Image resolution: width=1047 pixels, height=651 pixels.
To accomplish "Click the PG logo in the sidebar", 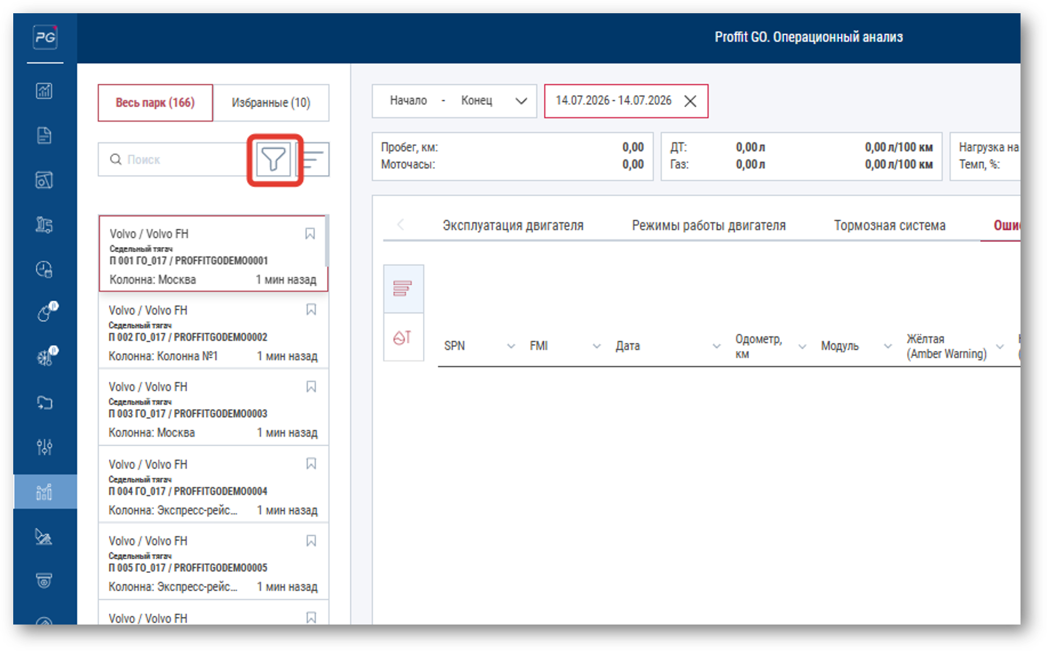I will pyautogui.click(x=45, y=37).
